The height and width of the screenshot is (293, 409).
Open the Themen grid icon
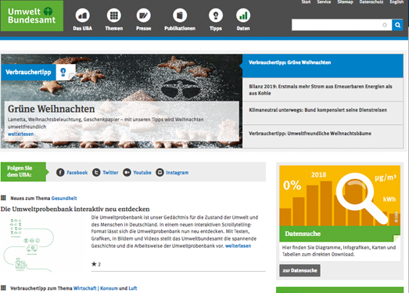(x=113, y=16)
